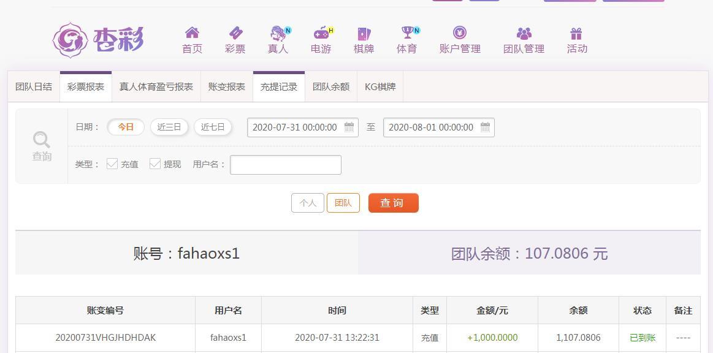Click the 充值 type cell in row
Viewport: 713px width, 353px height.
tap(430, 338)
